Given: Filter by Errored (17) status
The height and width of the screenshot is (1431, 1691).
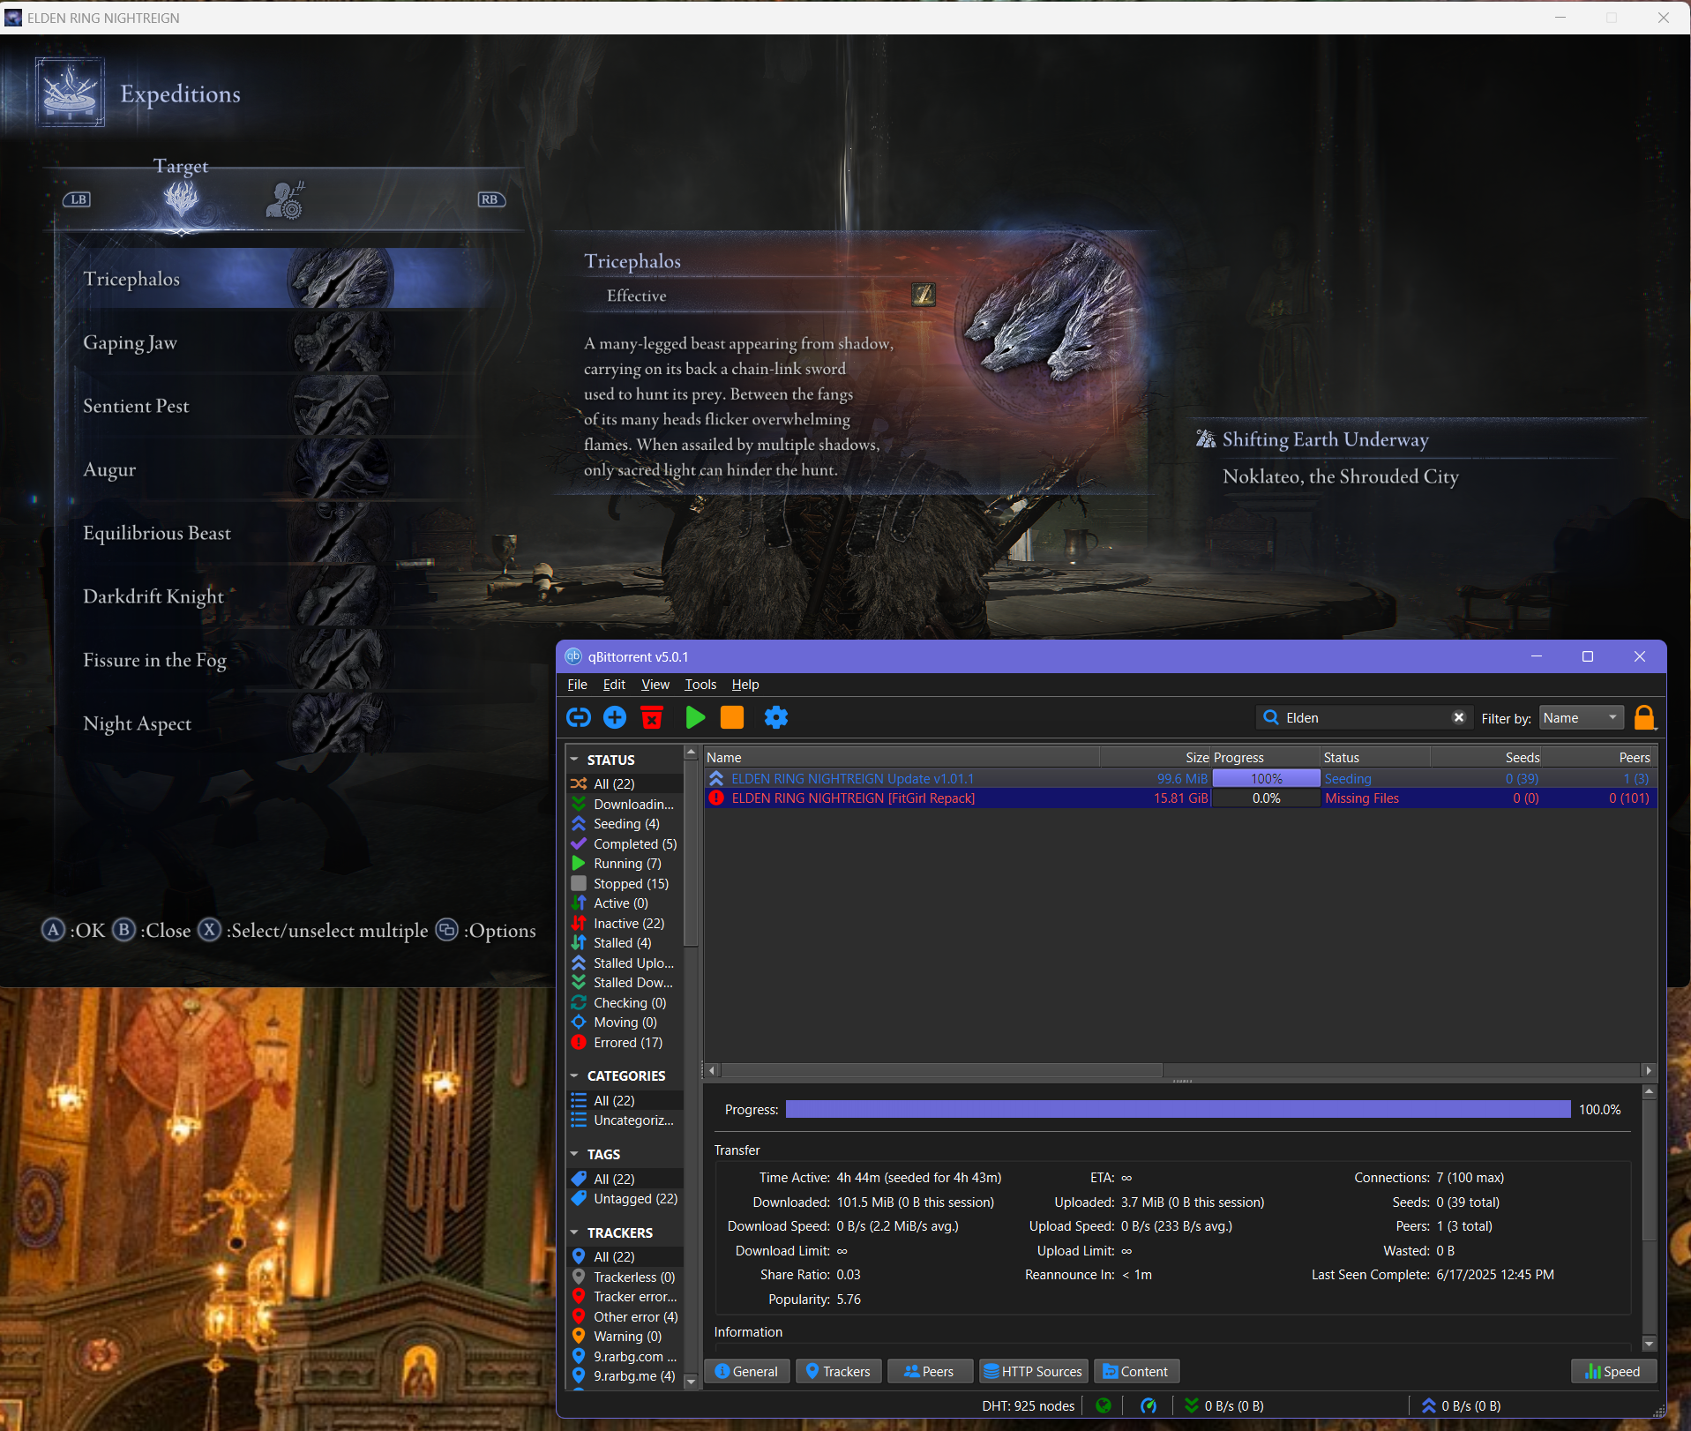Looking at the screenshot, I should (625, 1042).
